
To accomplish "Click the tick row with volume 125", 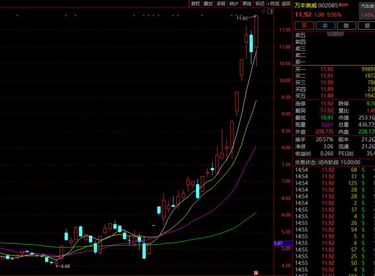I will (334, 183).
